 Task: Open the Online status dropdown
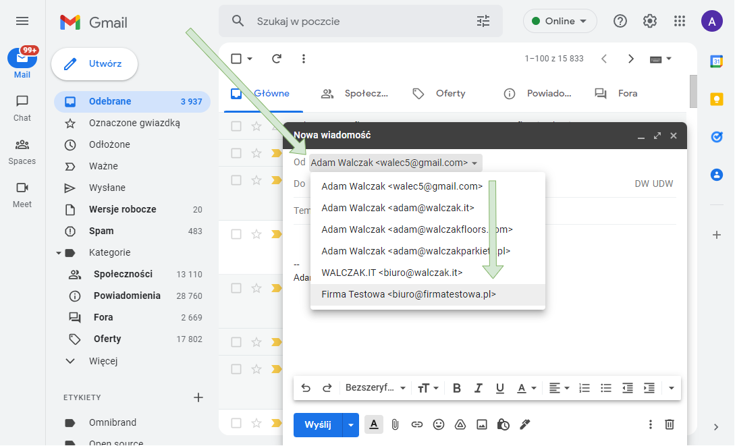click(560, 21)
